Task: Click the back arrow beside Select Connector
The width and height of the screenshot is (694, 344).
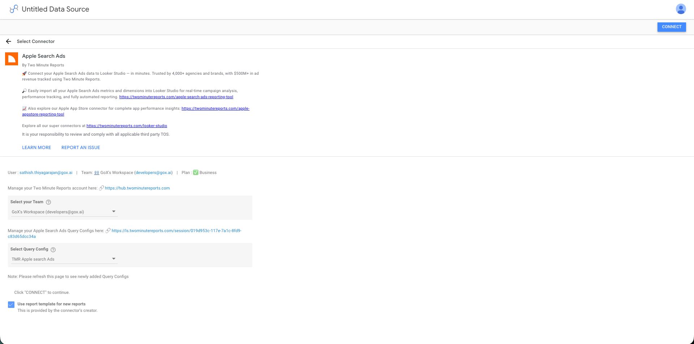Action: (8, 41)
